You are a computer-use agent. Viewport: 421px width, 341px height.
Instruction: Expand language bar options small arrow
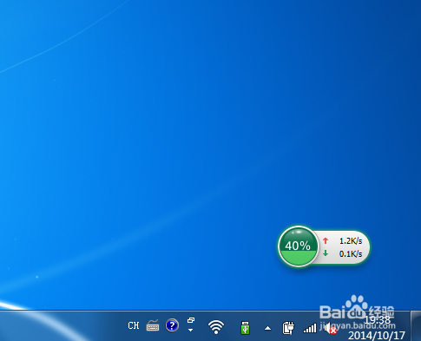coord(190,330)
